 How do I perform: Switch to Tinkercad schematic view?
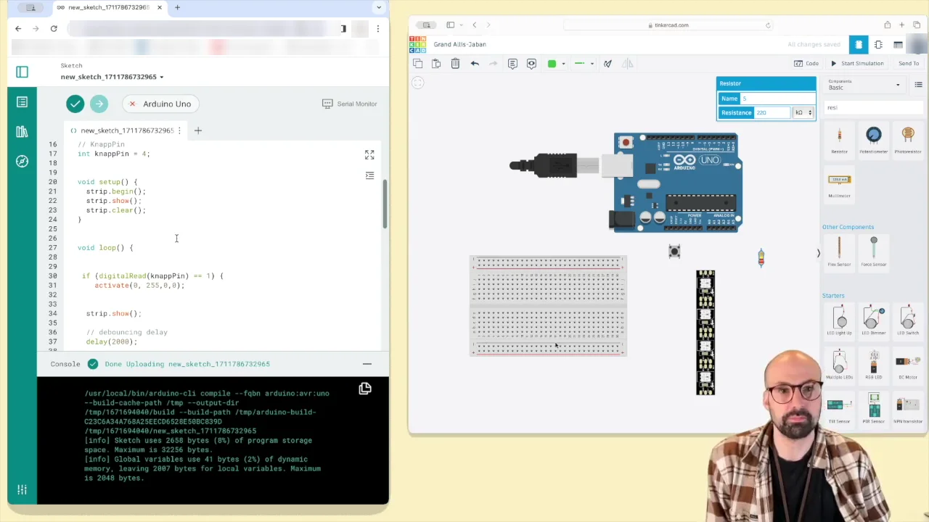[x=878, y=45]
